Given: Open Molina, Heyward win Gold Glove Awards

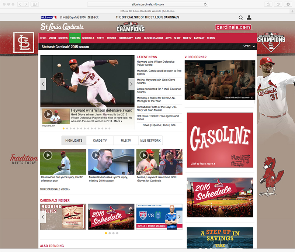Looking at the screenshot, I should click(156, 81).
